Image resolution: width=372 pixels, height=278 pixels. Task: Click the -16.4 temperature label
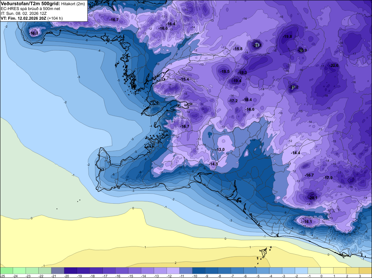tap(170, 24)
